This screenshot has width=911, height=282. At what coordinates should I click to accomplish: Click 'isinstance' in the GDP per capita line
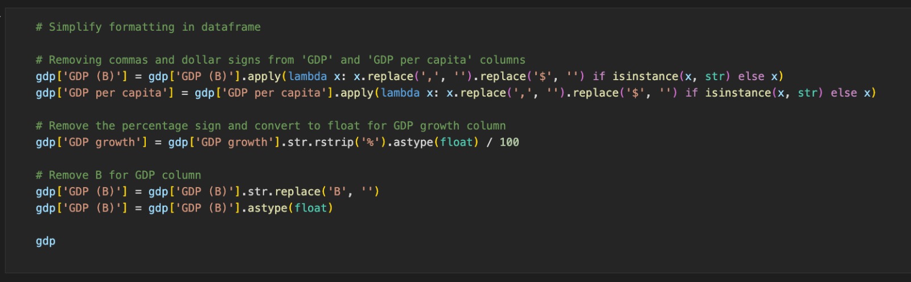(x=738, y=93)
